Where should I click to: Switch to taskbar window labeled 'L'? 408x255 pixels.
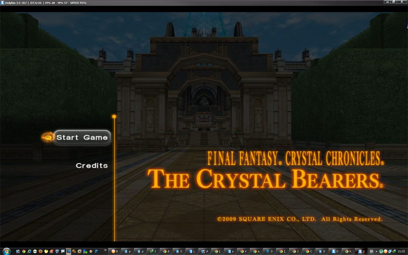click(192, 251)
